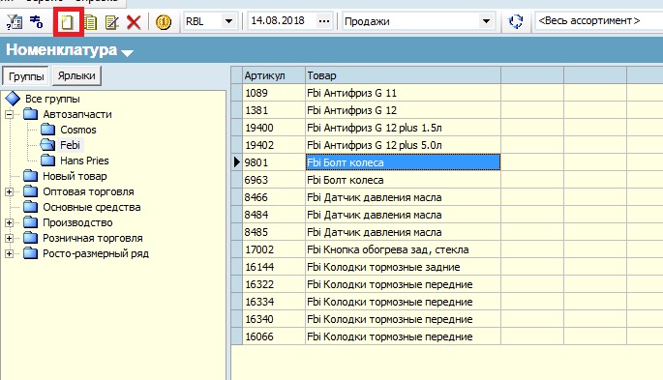Select the Основные средства folder
The width and height of the screenshot is (663, 380).
[x=92, y=207]
